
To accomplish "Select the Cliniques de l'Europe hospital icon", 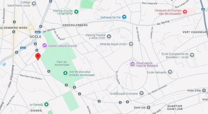I will click(185, 12).
